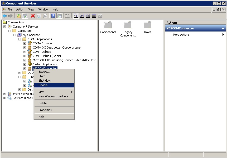Viewport: 227px width, 158px height.
Task: Select COM+ Utilities tree item
Action: click(x=42, y=52)
